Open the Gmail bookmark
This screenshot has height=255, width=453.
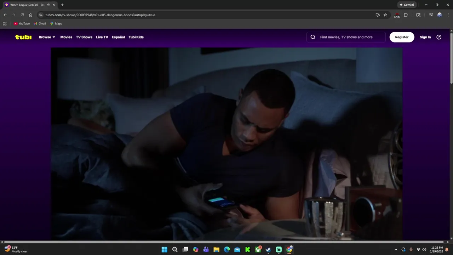coord(40,24)
